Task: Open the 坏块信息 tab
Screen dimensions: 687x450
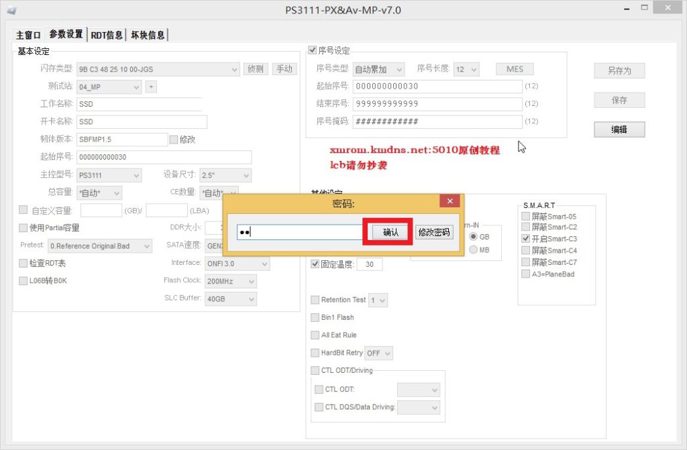Action: coord(148,35)
